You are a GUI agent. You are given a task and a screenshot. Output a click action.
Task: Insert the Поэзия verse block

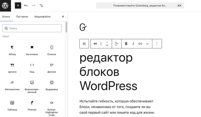click(32, 106)
